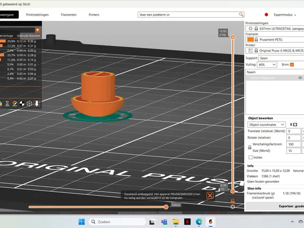This screenshot has height=228, width=304.
Task: Select the object row in Naam list
Action: 275,78
